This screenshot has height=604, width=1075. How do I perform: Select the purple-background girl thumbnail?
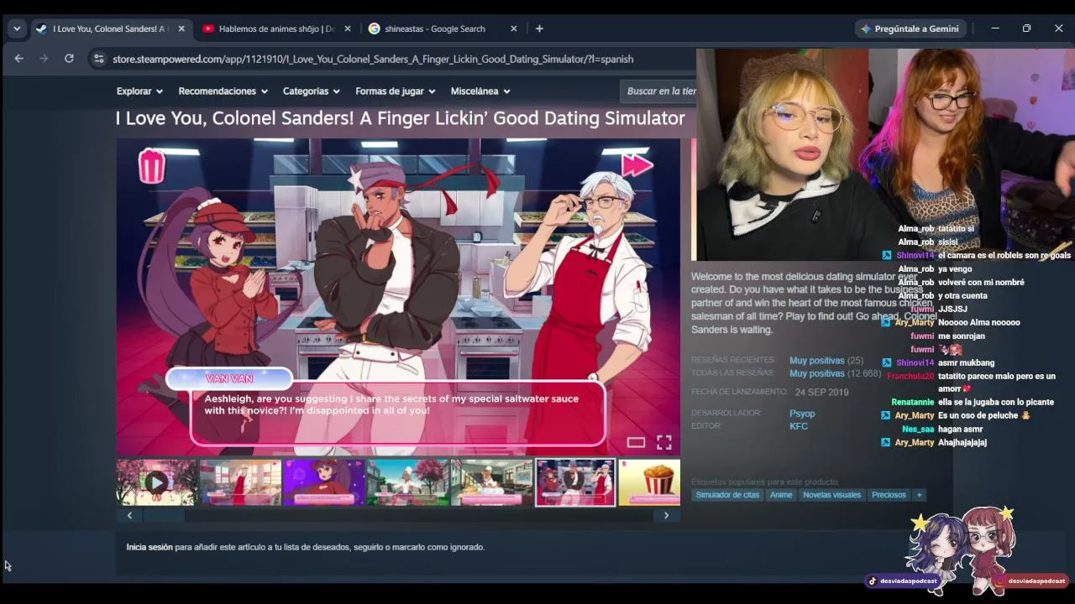point(324,482)
